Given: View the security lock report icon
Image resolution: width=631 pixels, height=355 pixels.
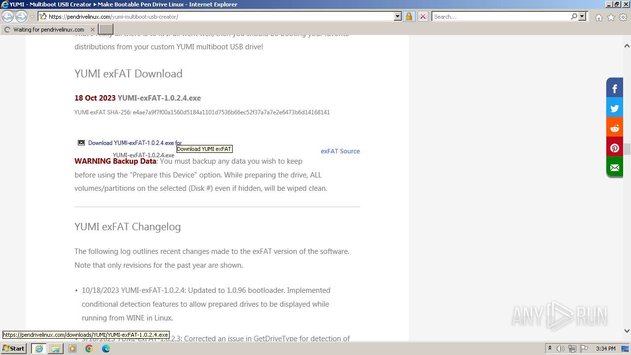Looking at the screenshot, I should 409,16.
